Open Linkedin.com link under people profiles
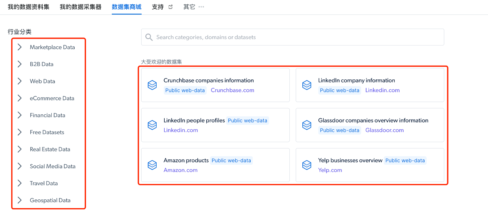Screen dimensions: 488x213 (181, 130)
